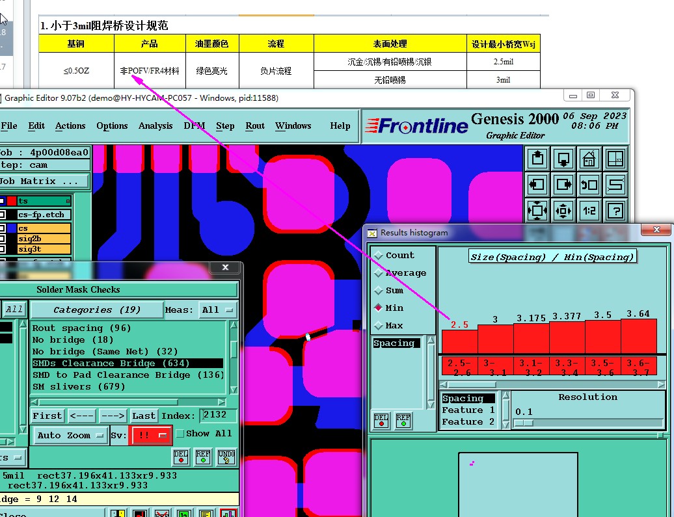The height and width of the screenshot is (517, 674).
Task: Toggle visibility checkbox for sig3t layer
Action: click(3, 249)
